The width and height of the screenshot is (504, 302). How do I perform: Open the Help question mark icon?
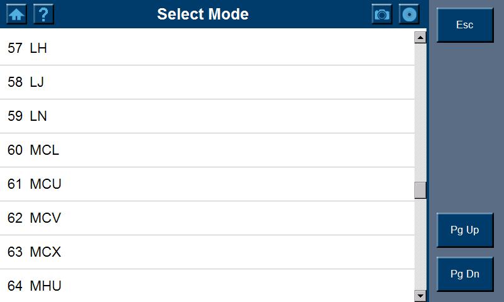(43, 14)
